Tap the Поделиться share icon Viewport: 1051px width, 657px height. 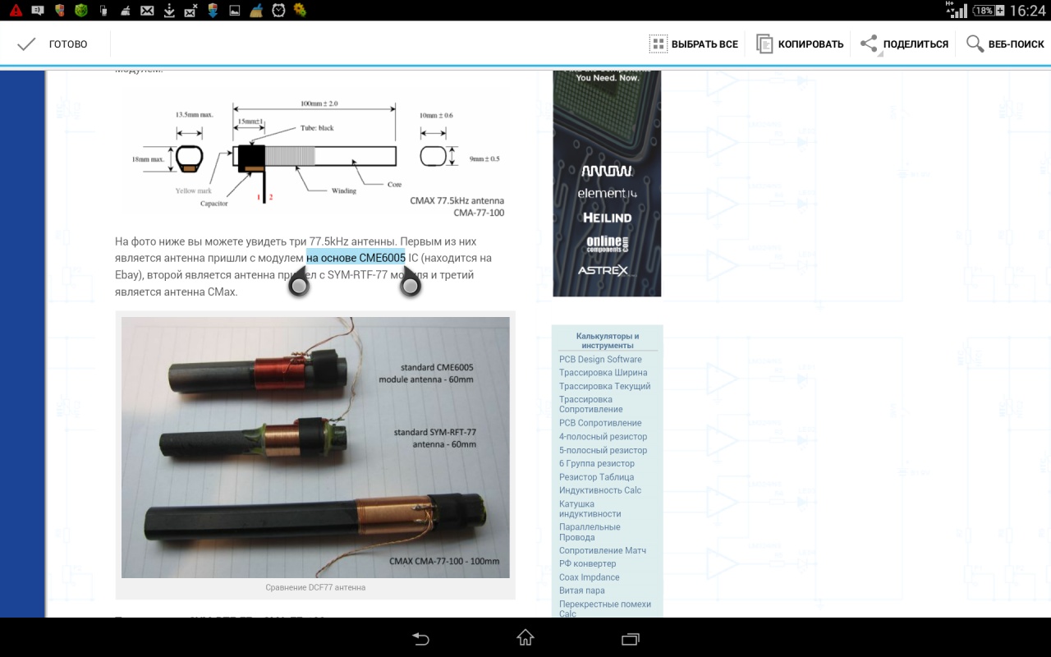pyautogui.click(x=869, y=44)
